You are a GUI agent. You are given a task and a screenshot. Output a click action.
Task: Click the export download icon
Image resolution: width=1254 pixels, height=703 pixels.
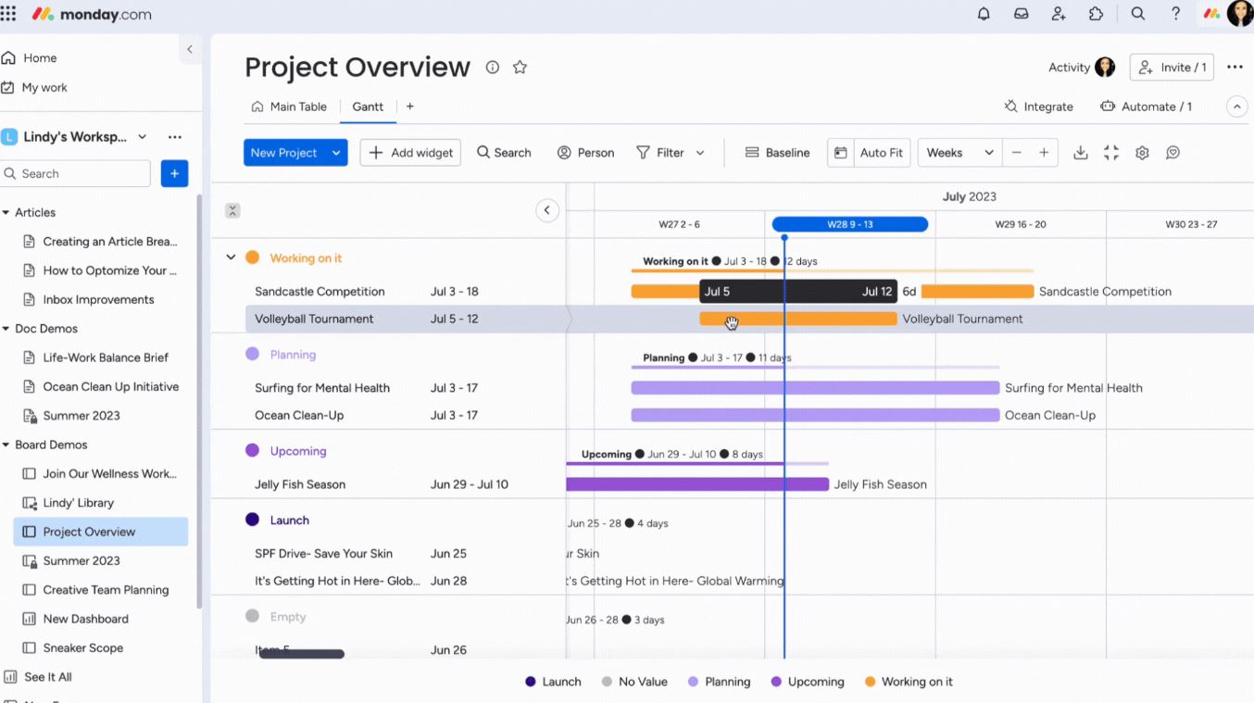1080,153
